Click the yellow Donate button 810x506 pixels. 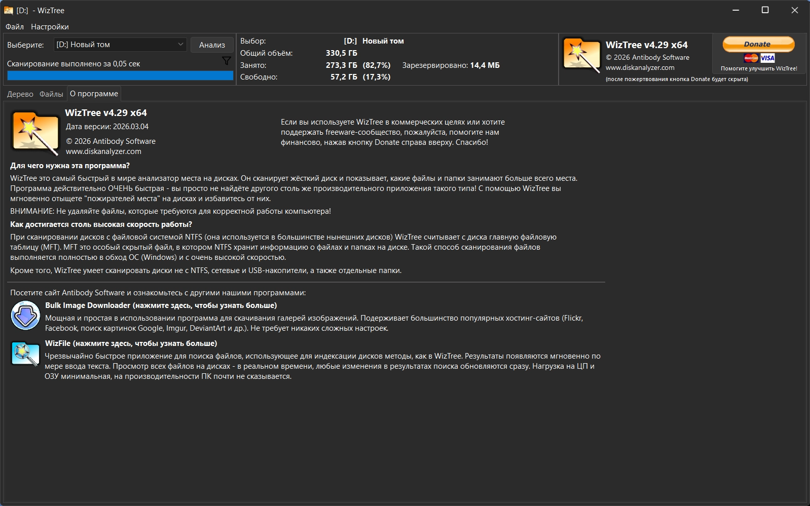click(x=758, y=44)
